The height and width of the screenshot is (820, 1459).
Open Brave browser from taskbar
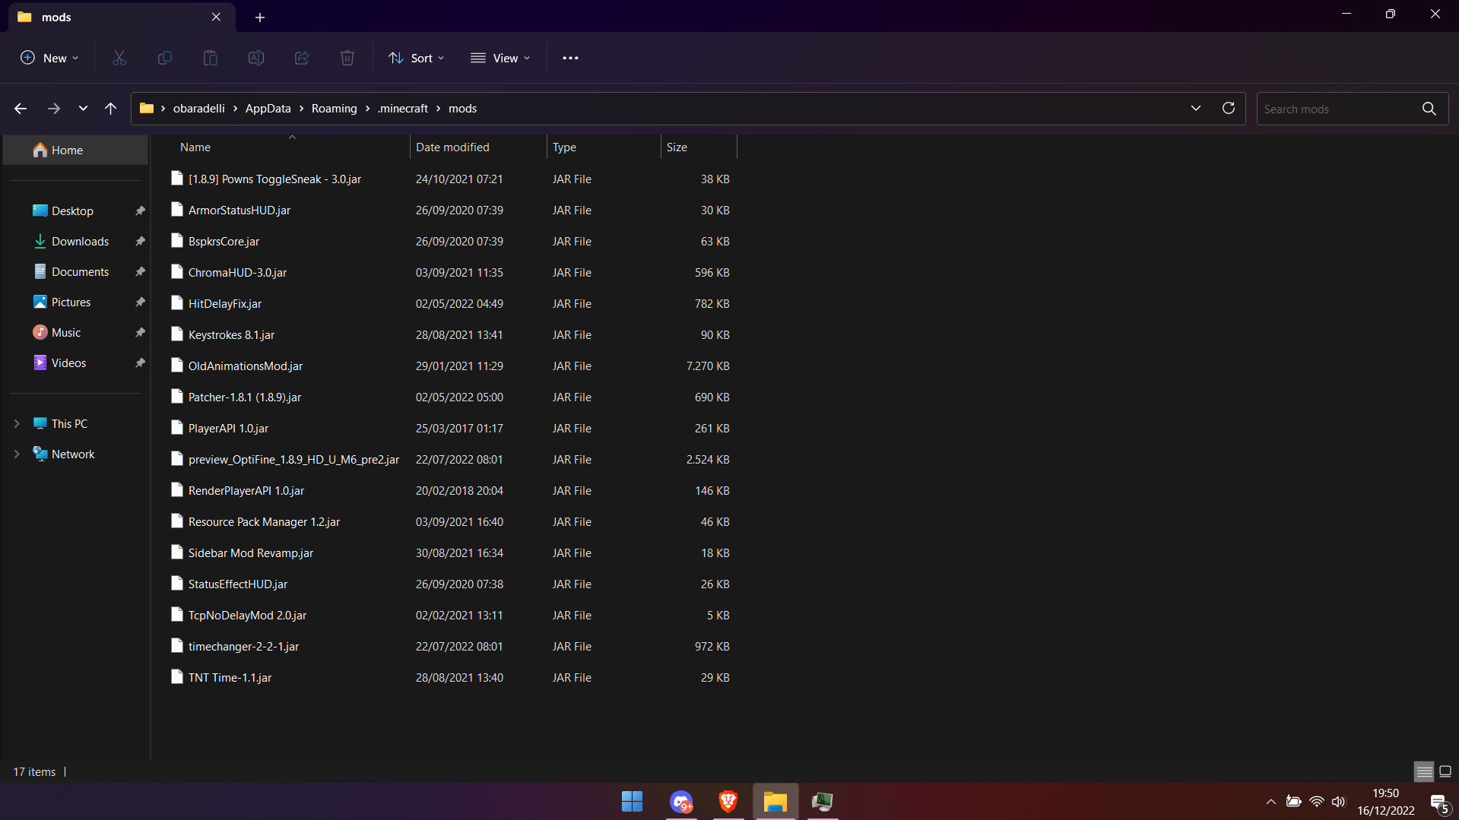728,801
